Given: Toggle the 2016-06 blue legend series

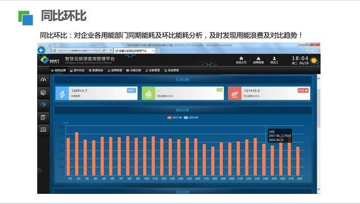Looking at the screenshot, I should point(191,117).
